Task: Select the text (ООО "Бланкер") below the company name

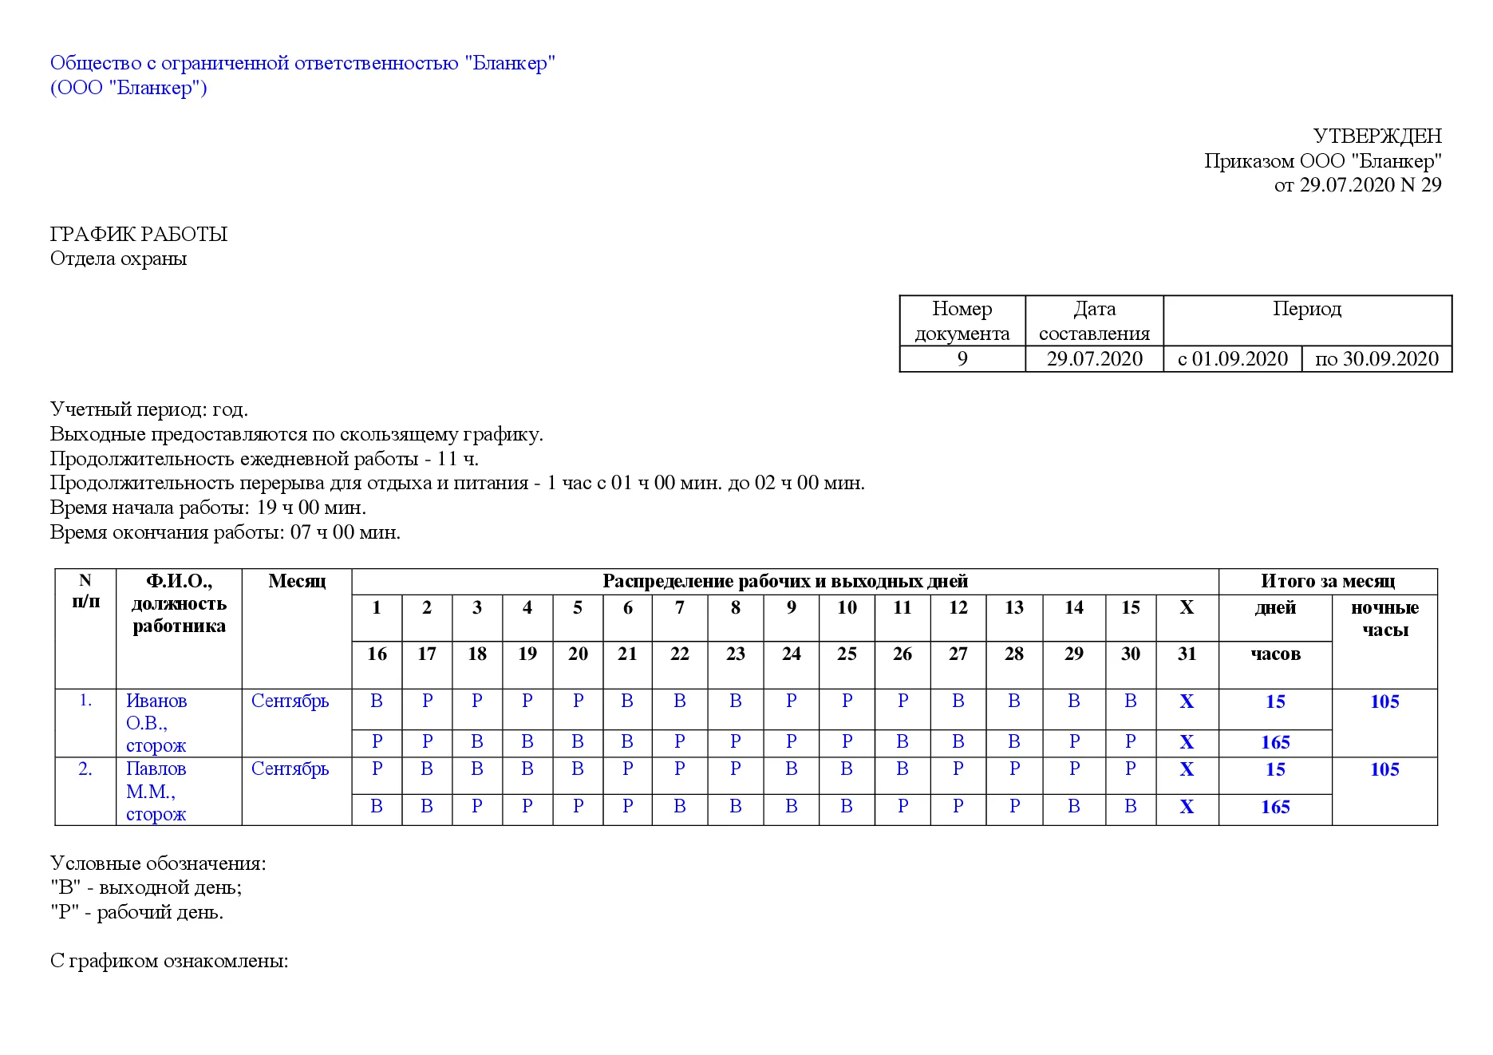Action: pos(128,88)
